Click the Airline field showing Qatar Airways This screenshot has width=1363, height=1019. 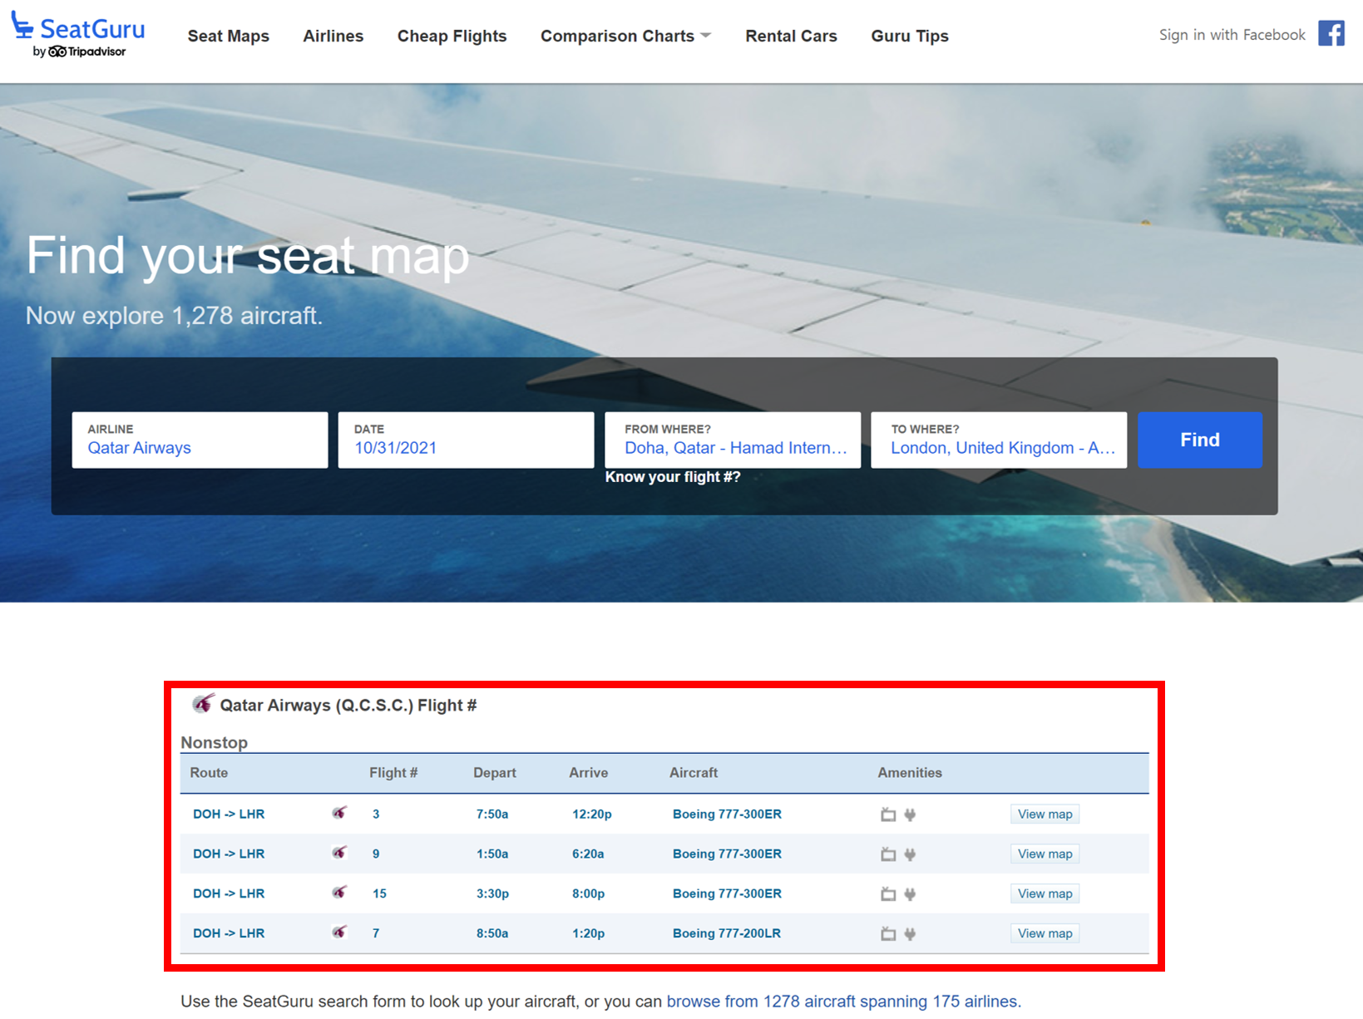pyautogui.click(x=200, y=440)
